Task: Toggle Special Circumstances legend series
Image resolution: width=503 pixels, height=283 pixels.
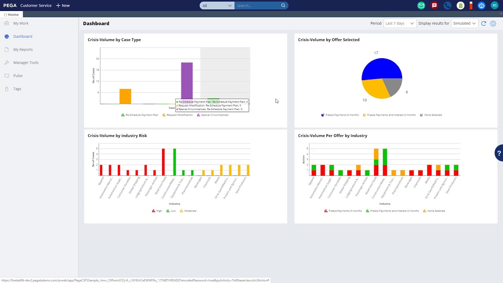Action: (213, 115)
